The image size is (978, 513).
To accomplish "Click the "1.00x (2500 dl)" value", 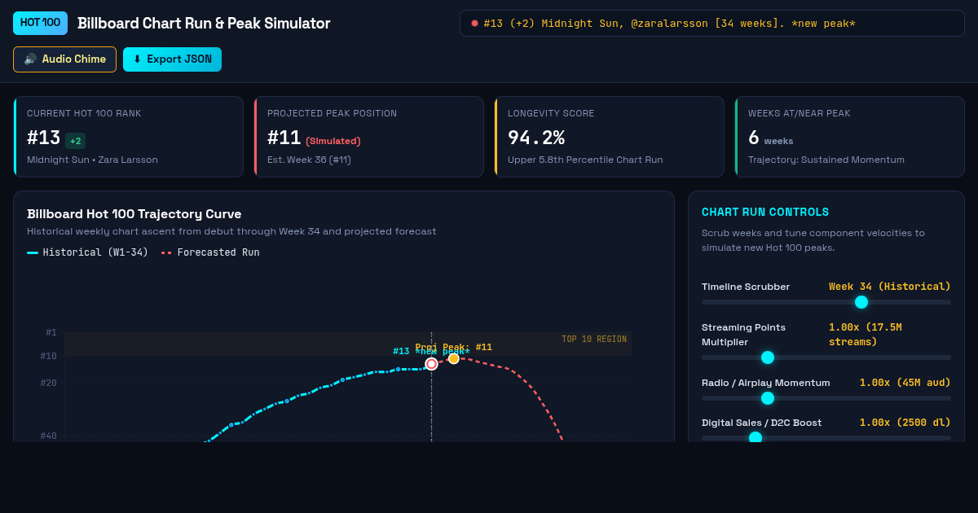I will pos(905,423).
